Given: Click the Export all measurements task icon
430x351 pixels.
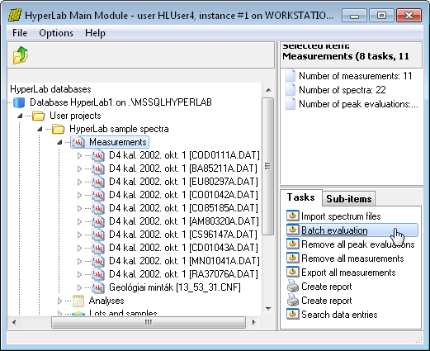Looking at the screenshot, I should (x=292, y=272).
